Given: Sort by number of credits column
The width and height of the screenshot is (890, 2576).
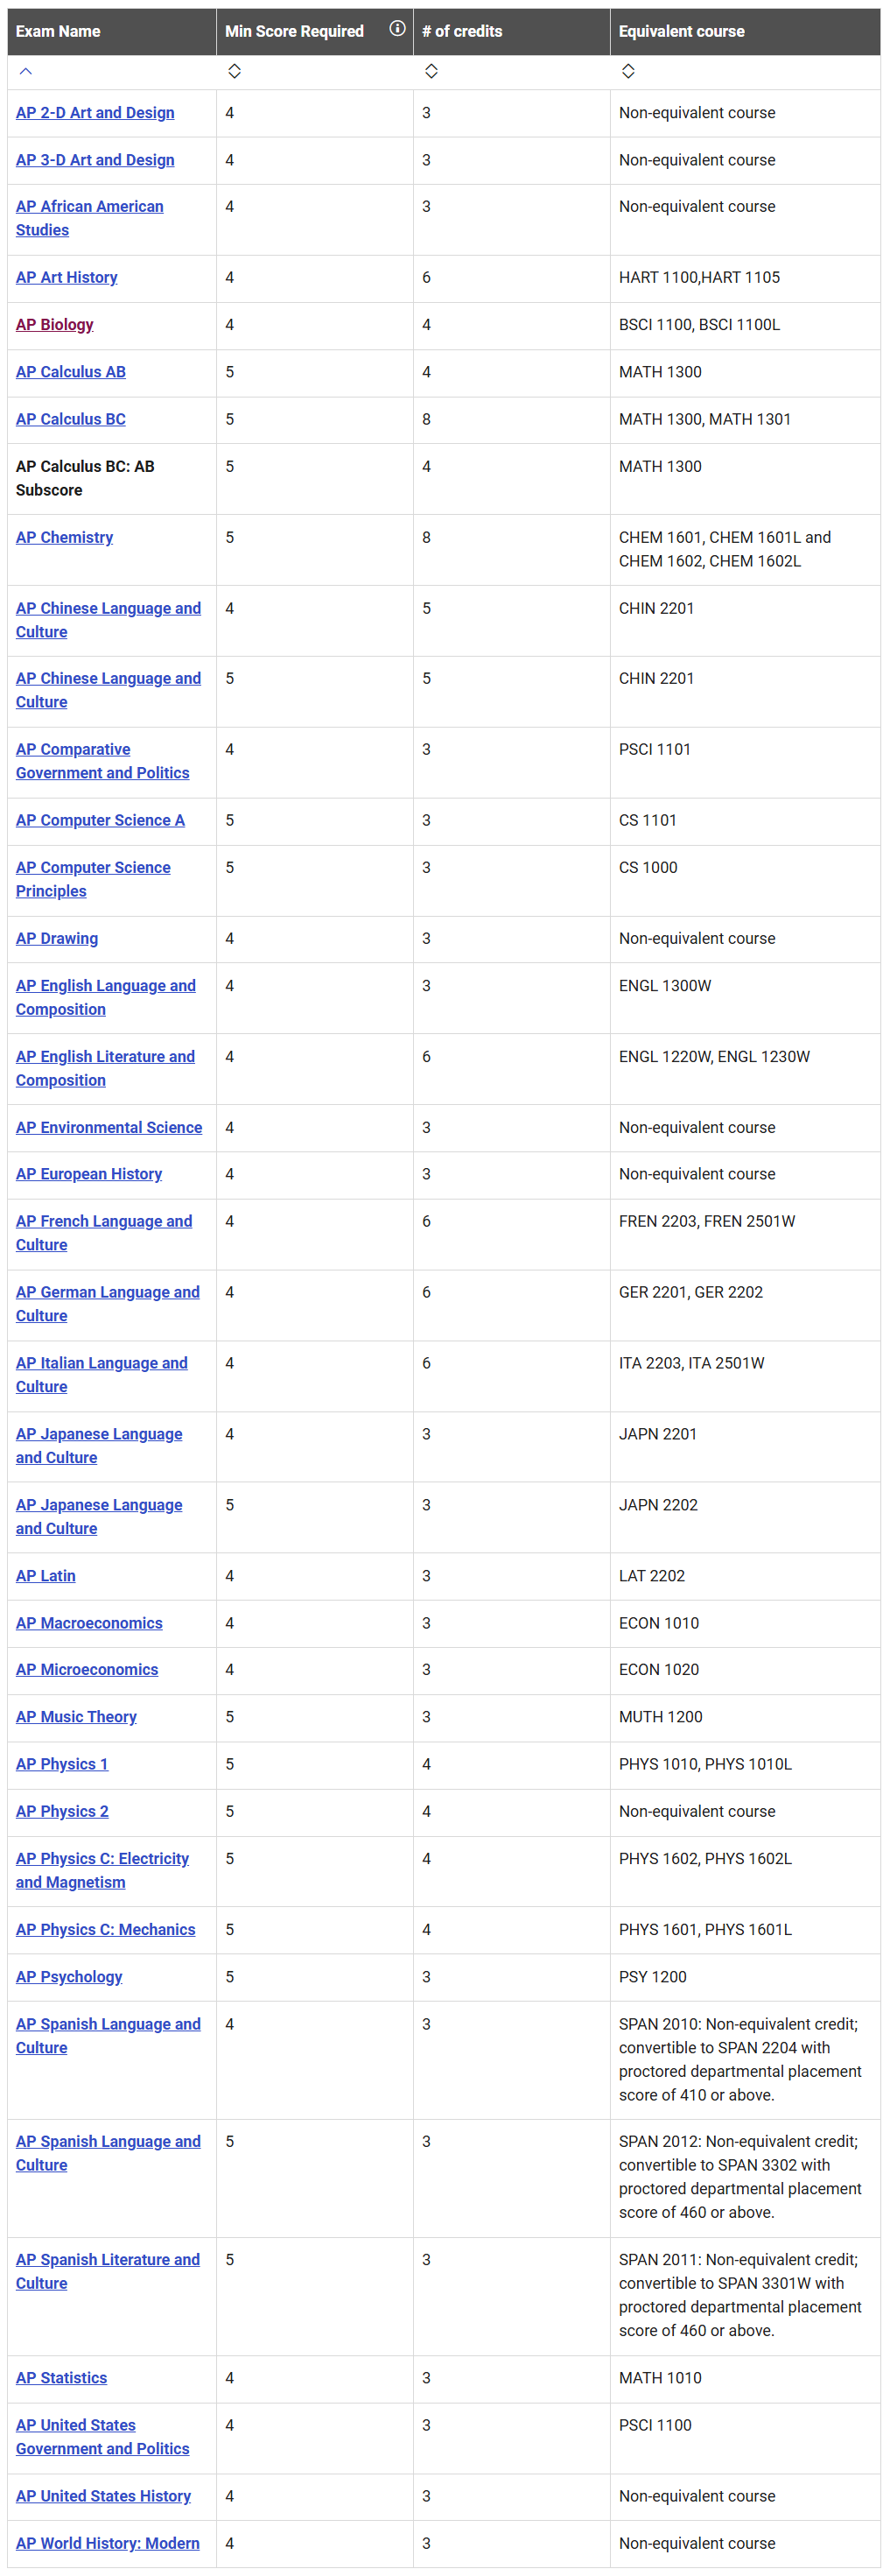Looking at the screenshot, I should [431, 71].
